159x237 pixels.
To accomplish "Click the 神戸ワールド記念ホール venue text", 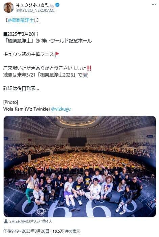I will 66,41.
